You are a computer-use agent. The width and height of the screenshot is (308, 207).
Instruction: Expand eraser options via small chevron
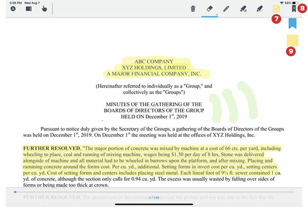click(x=217, y=15)
